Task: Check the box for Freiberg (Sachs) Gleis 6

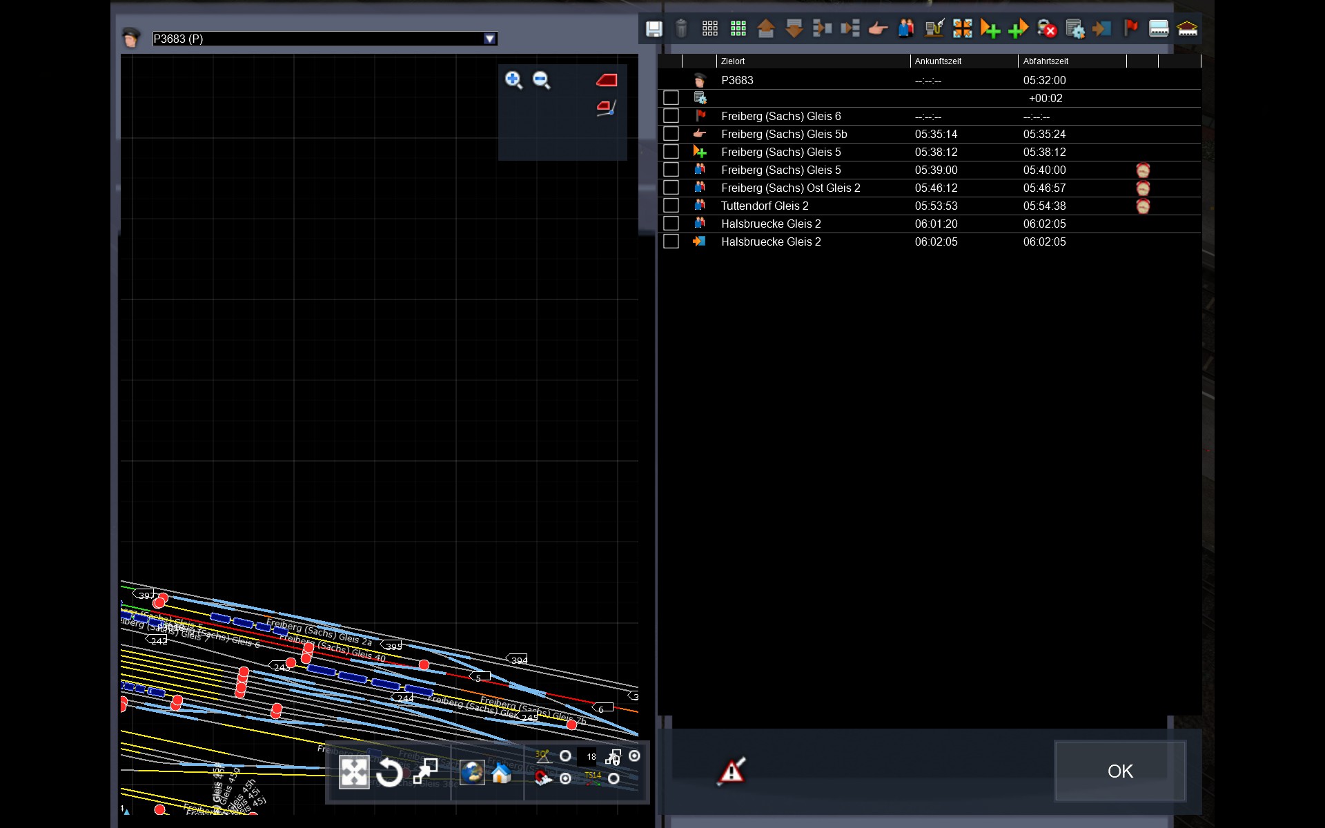Action: (671, 116)
